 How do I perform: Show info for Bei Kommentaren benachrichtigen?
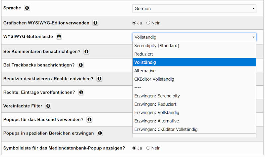click(86, 52)
